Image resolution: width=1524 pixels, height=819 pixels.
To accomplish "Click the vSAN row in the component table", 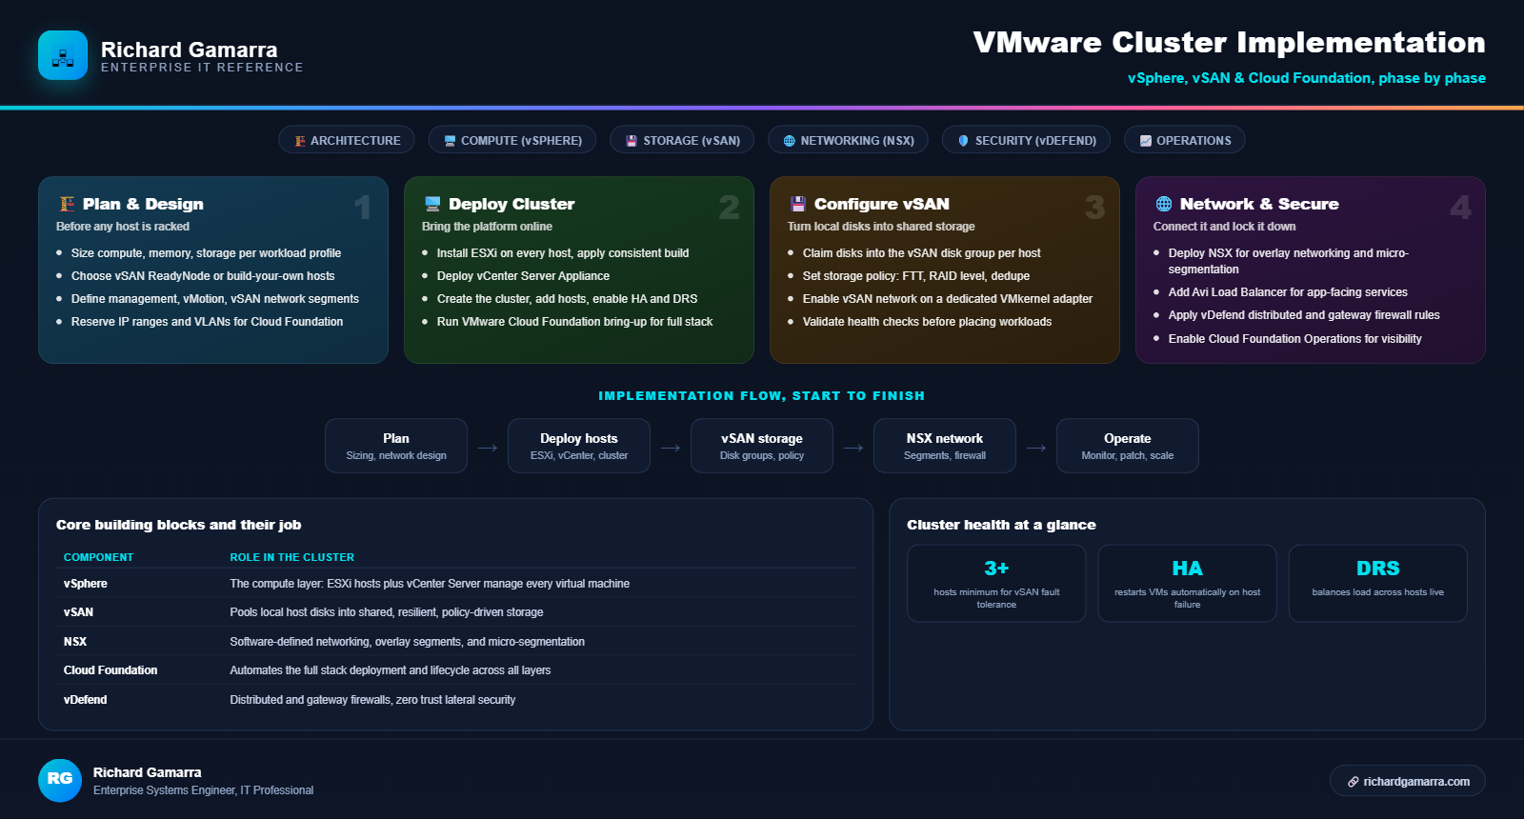I will pos(456,612).
